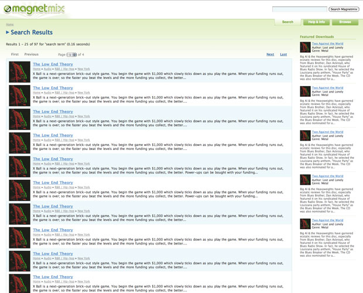
Task: Open first Two Against the World featured link
Action: (327, 43)
